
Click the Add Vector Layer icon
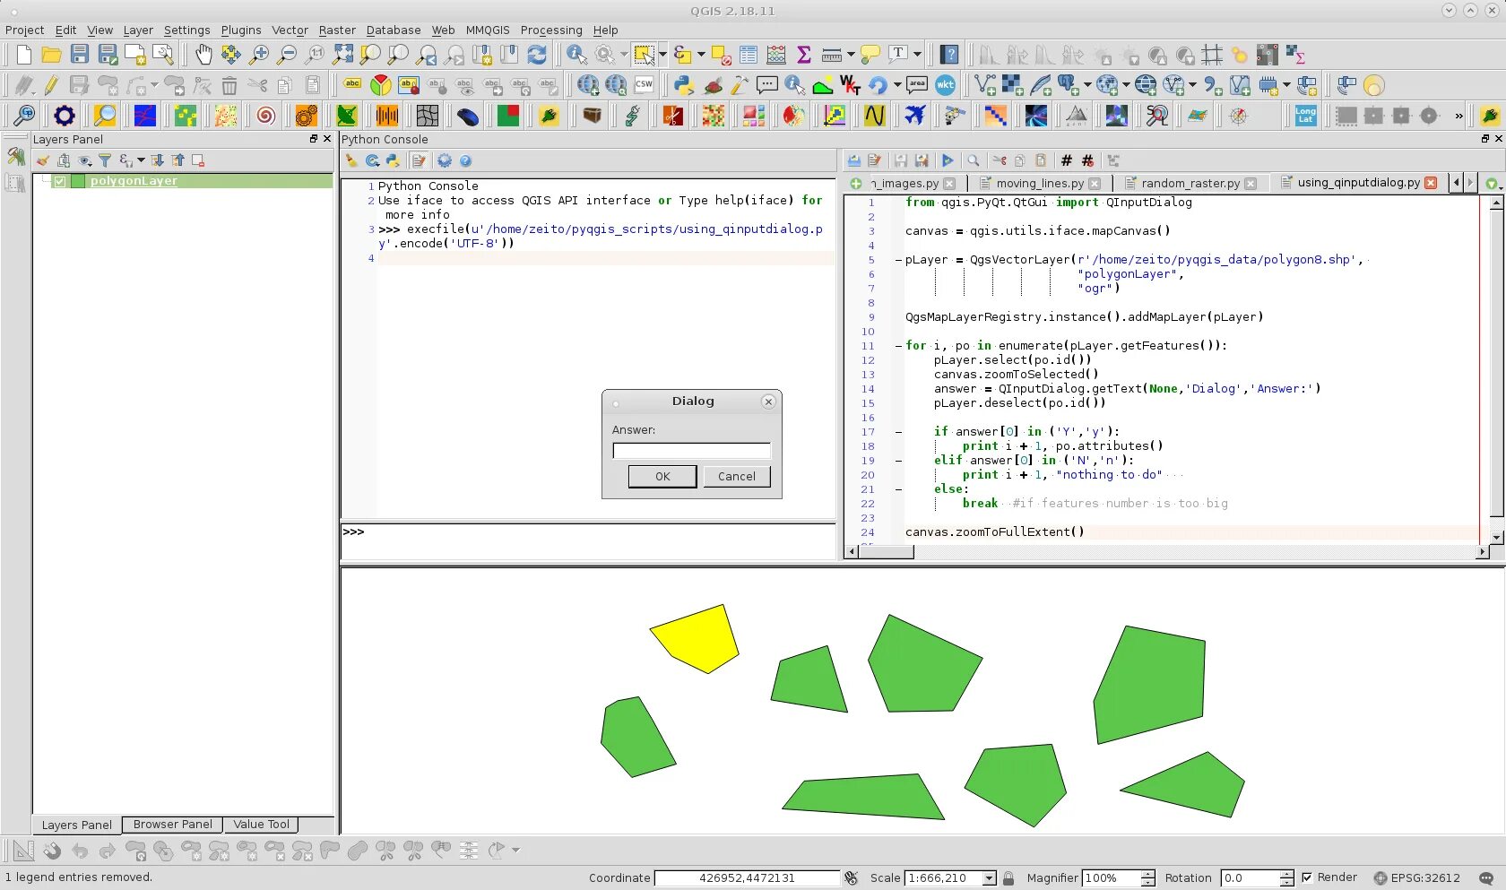click(x=985, y=85)
